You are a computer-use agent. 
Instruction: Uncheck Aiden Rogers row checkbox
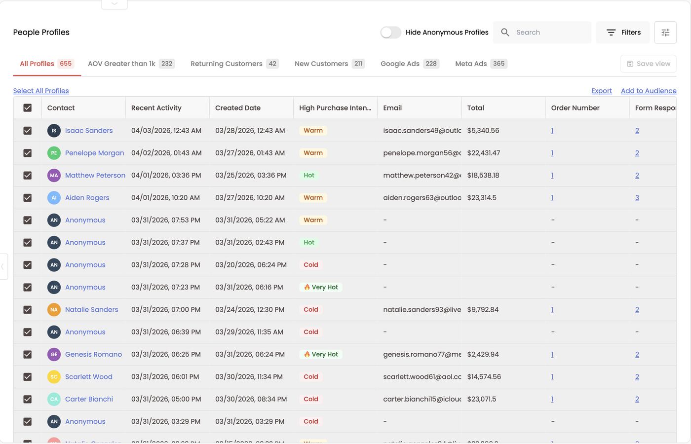point(28,198)
